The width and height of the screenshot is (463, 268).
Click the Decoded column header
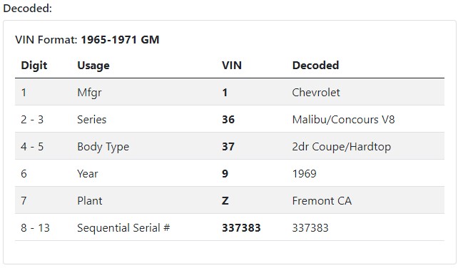[x=315, y=66]
